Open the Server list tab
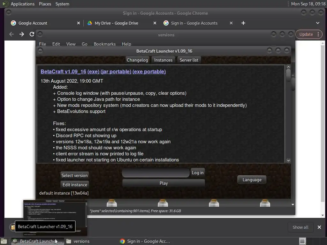327x245 pixels. tap(189, 60)
